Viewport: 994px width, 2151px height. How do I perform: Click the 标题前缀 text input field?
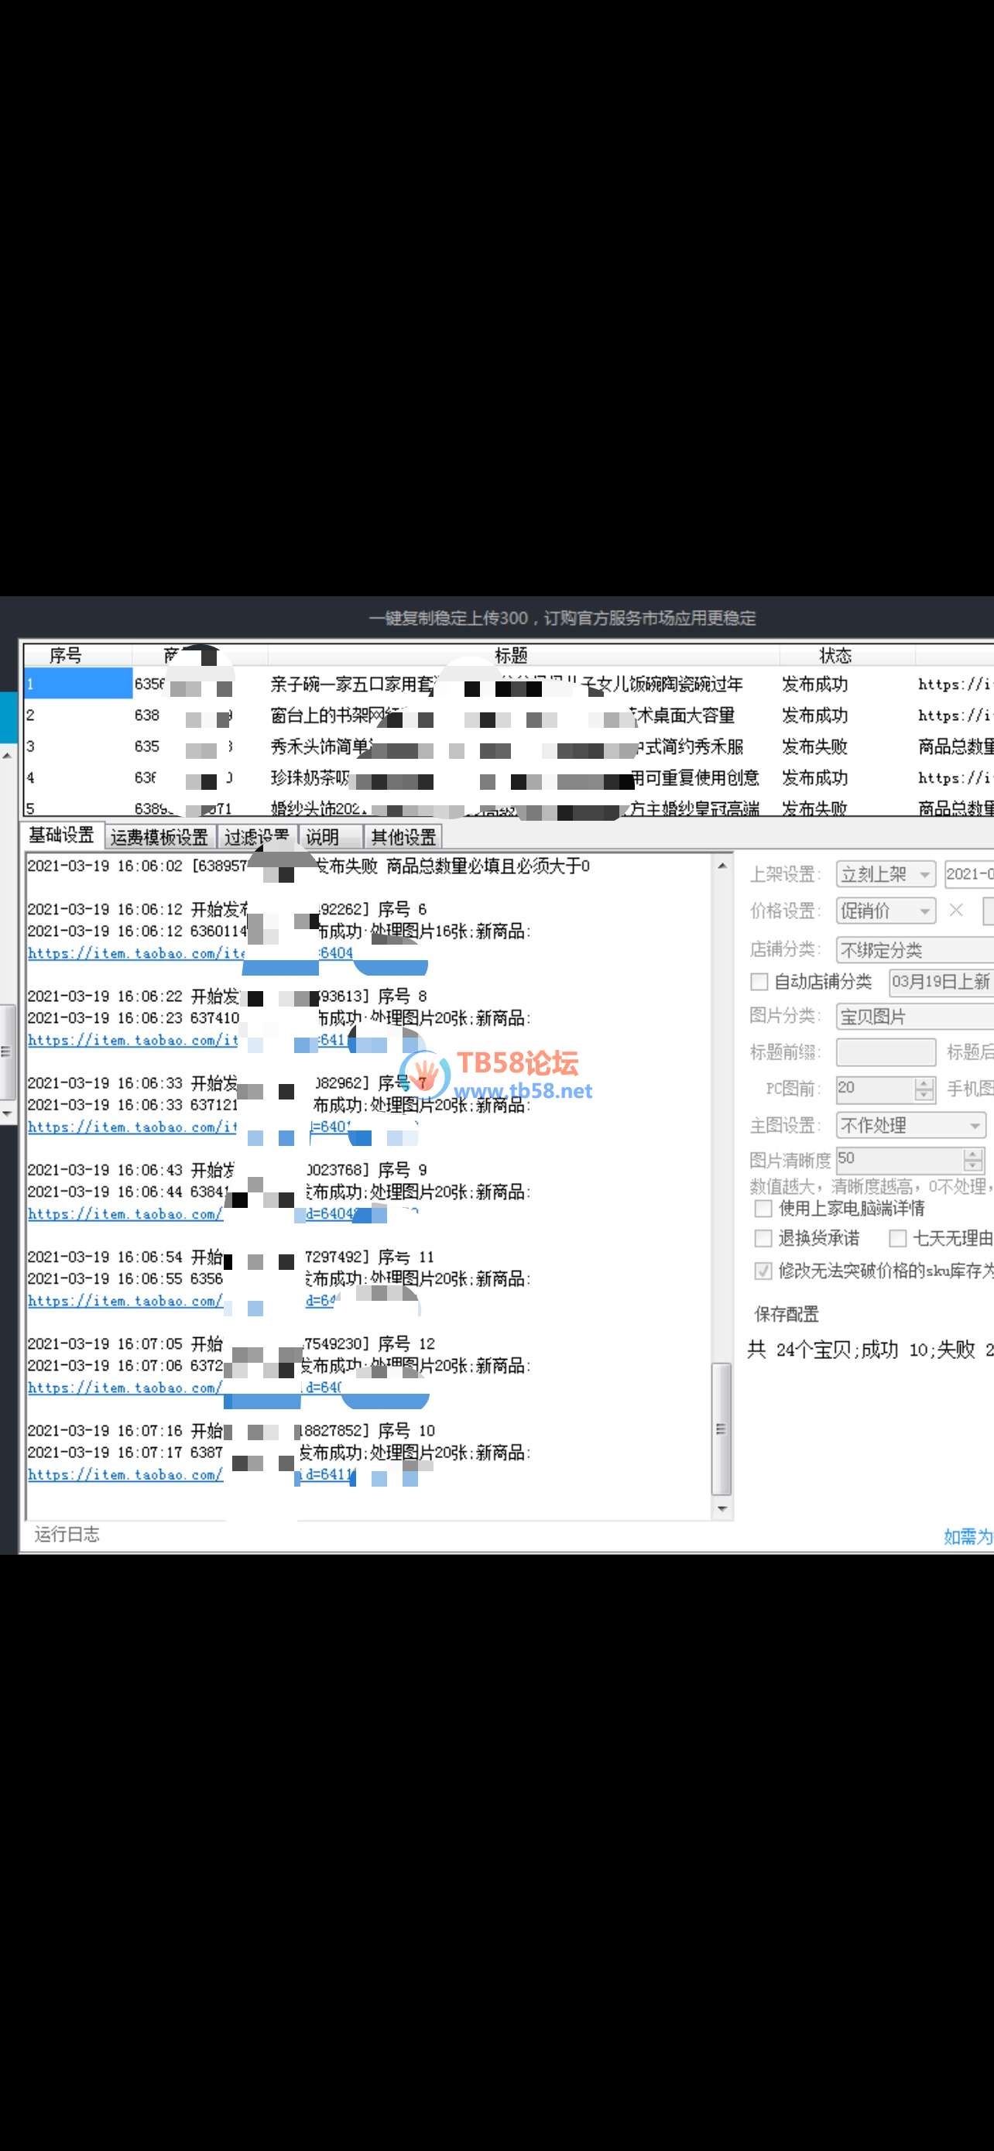pyautogui.click(x=886, y=1052)
